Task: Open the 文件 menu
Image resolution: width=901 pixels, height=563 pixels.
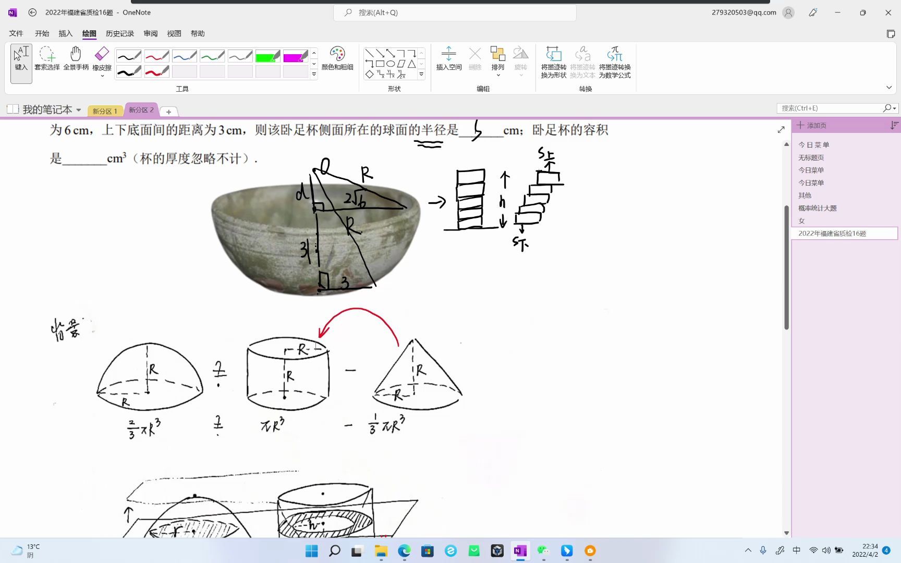Action: [16, 33]
